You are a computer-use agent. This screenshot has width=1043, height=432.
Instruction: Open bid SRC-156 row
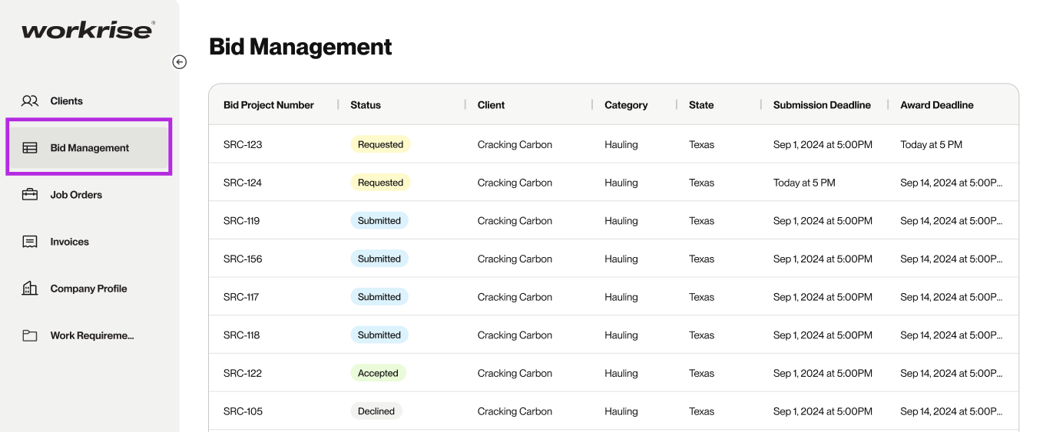tap(614, 259)
